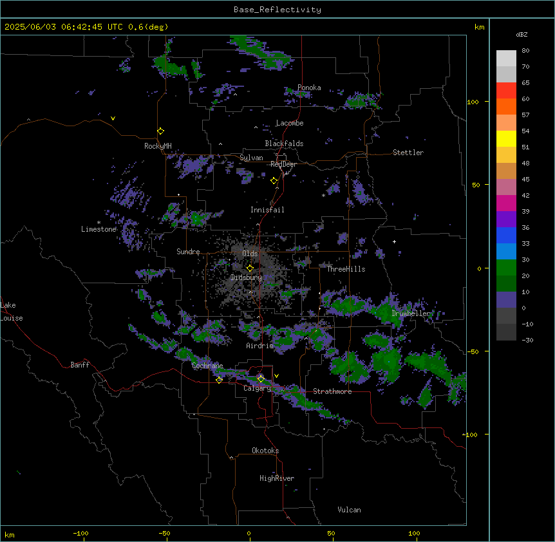
Task: Select the Cochrane label
Action: [207, 366]
